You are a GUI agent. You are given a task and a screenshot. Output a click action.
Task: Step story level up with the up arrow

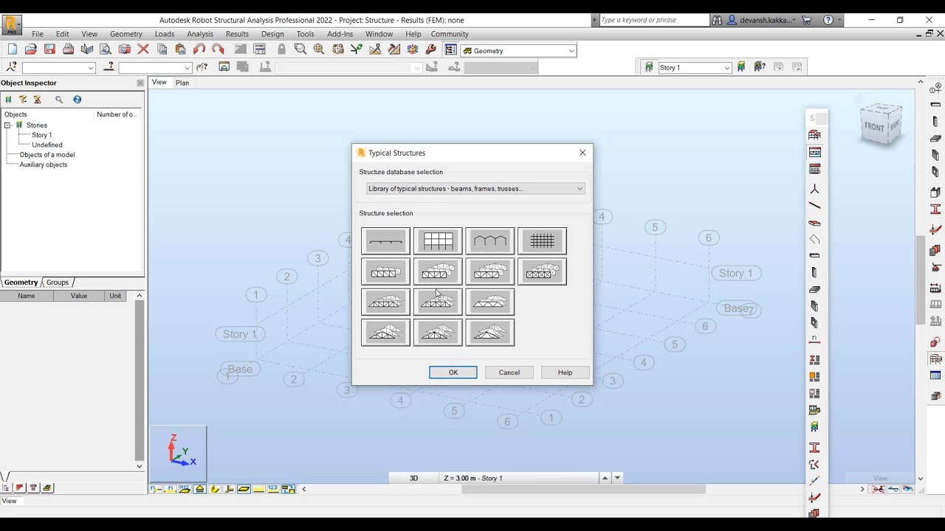605,478
